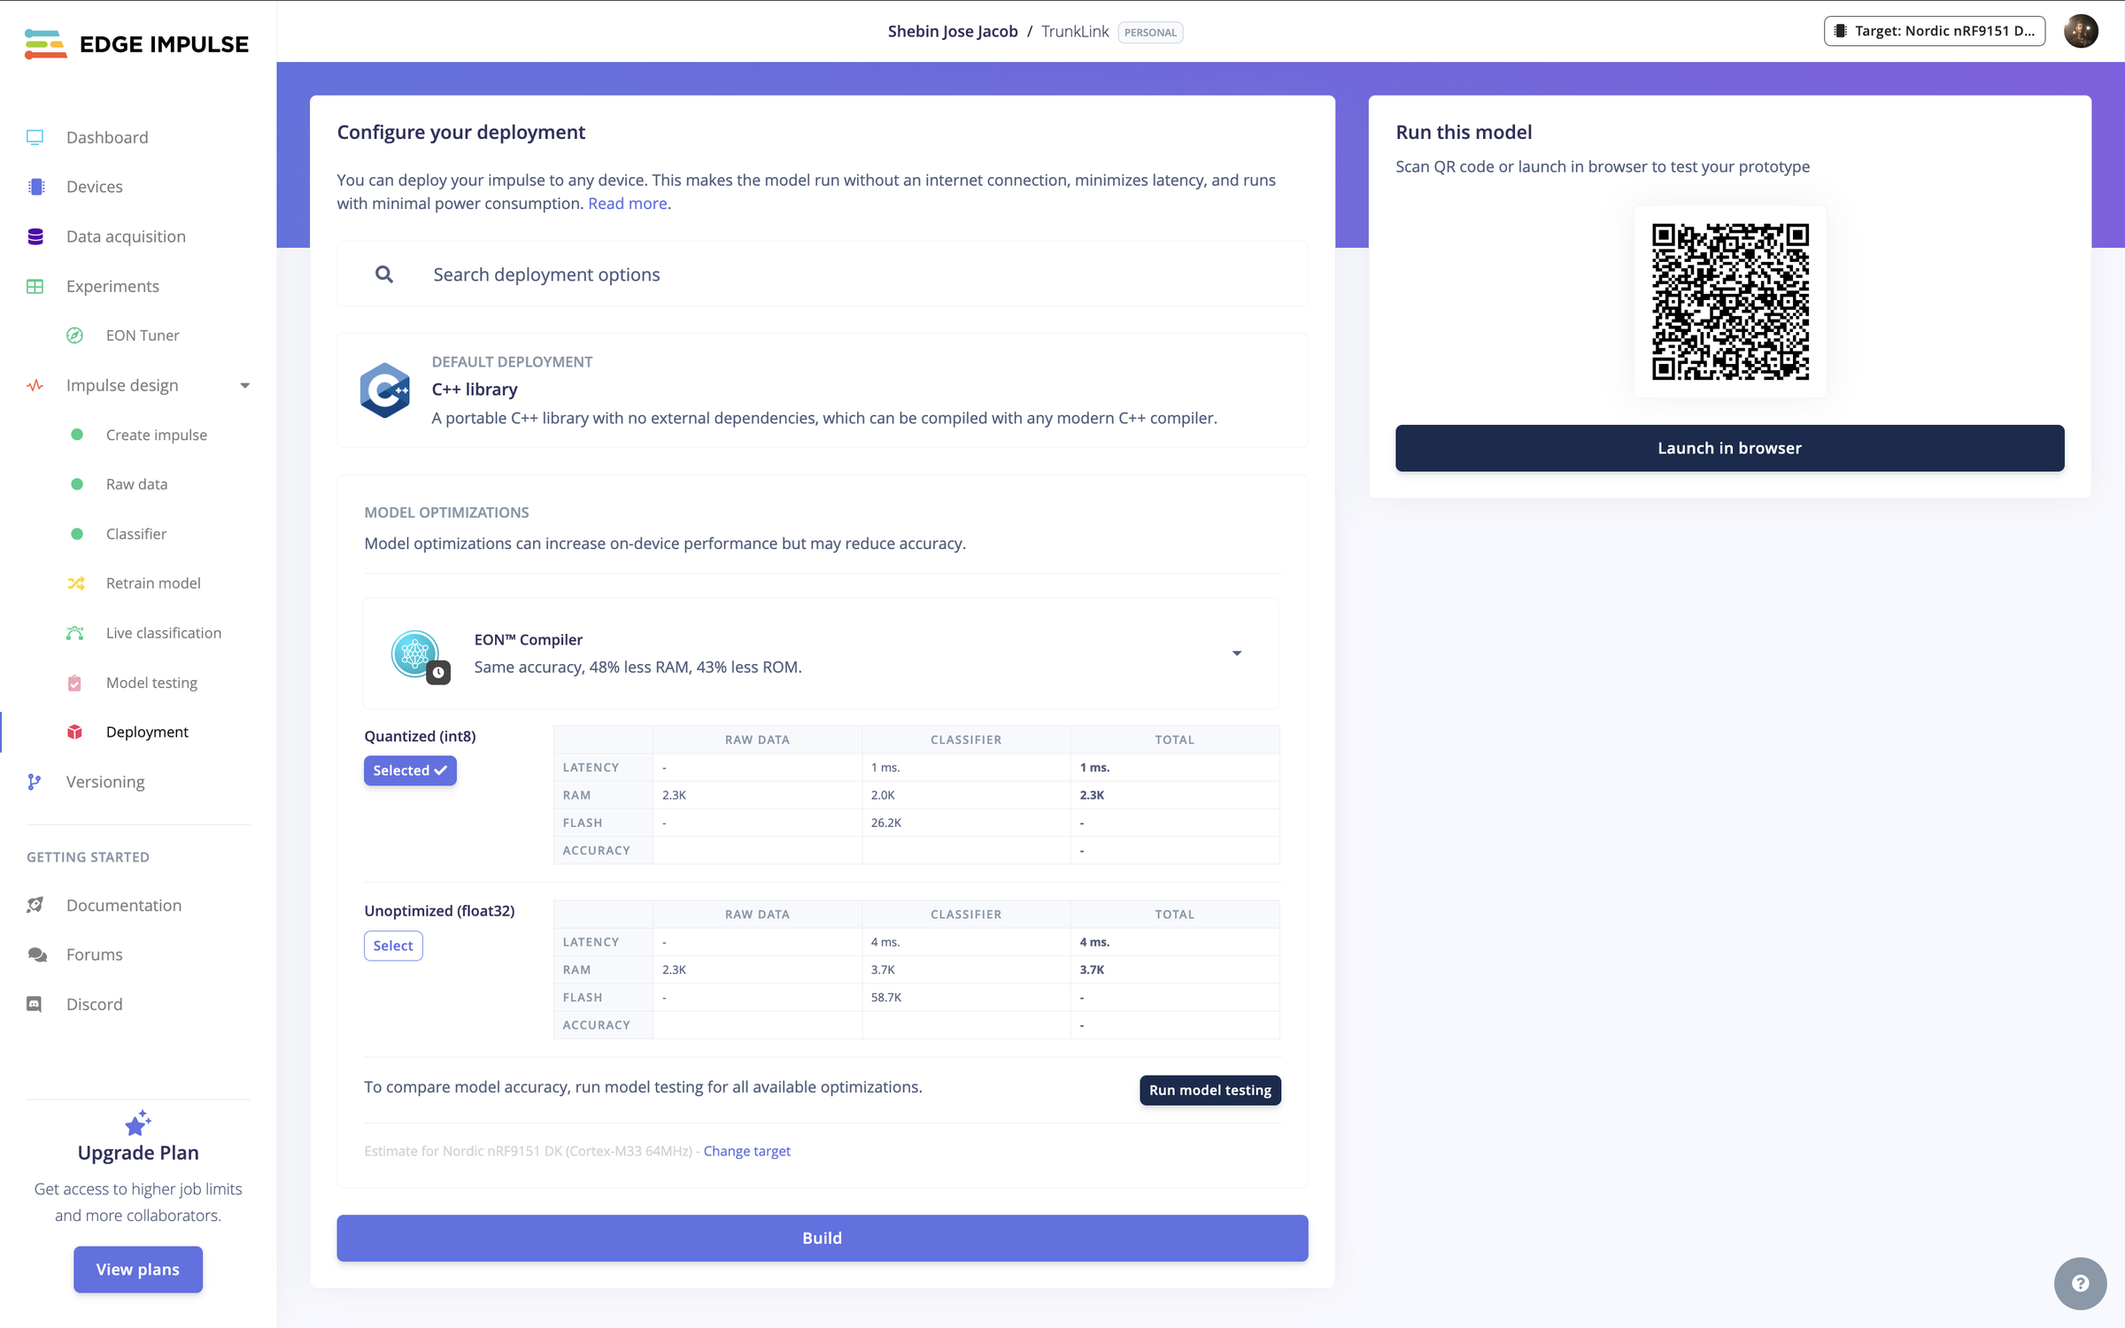Click the QR code image

pyautogui.click(x=1729, y=301)
